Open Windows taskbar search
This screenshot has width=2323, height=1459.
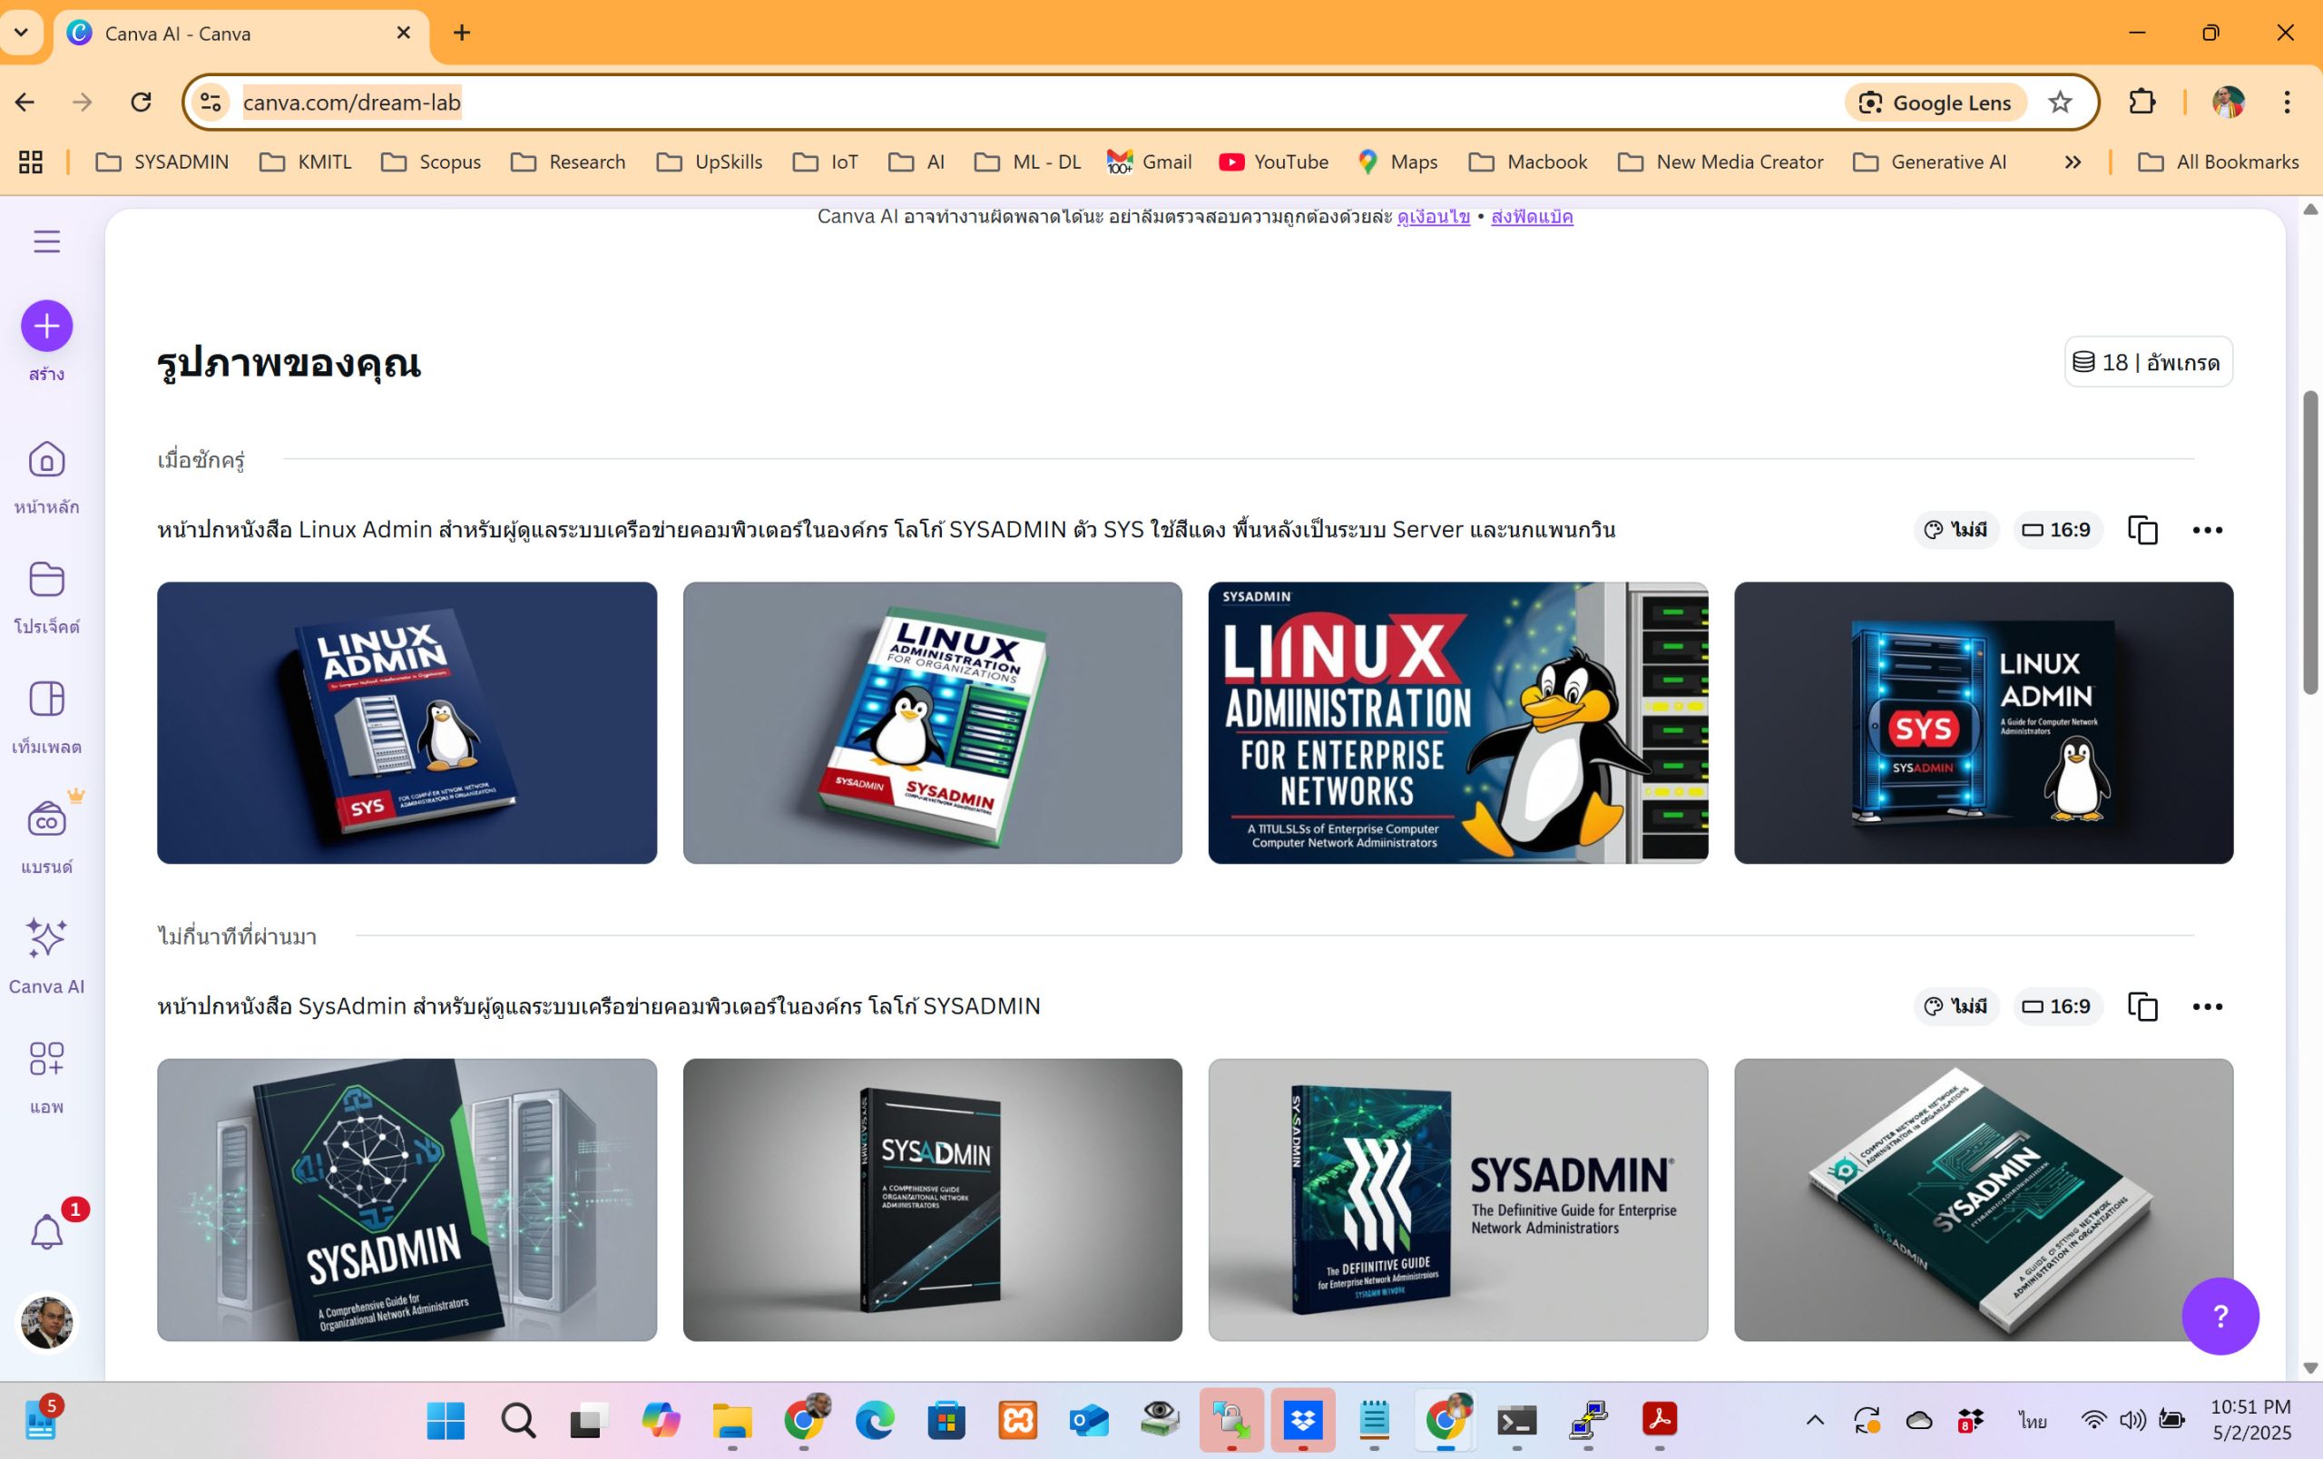pos(517,1420)
